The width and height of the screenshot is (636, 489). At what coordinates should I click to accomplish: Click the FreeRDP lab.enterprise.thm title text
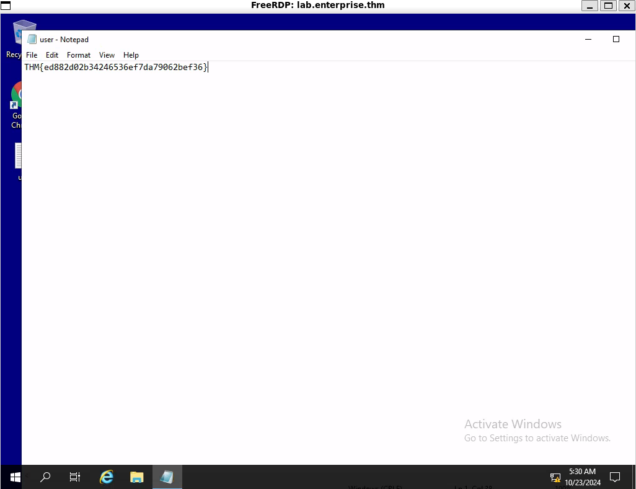(x=317, y=6)
